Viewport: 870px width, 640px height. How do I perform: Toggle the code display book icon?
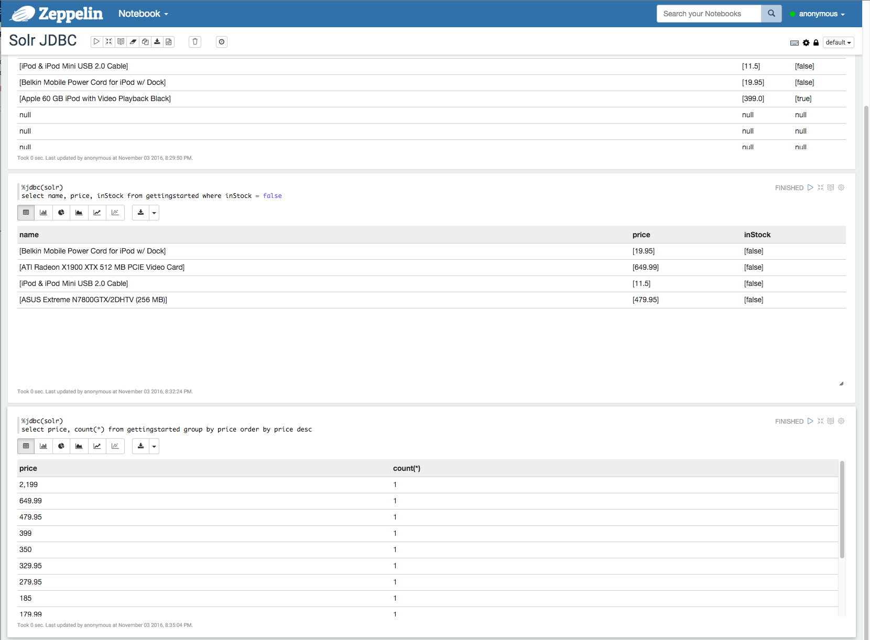click(121, 41)
